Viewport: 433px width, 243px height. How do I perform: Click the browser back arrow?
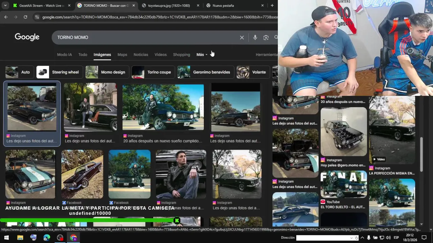(6, 17)
